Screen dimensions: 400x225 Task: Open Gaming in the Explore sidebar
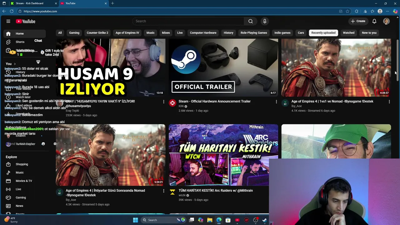(21, 197)
